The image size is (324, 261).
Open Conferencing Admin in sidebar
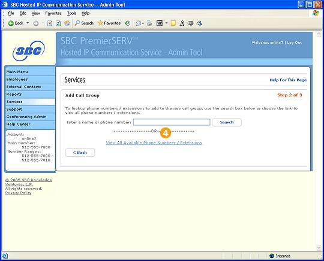31,117
